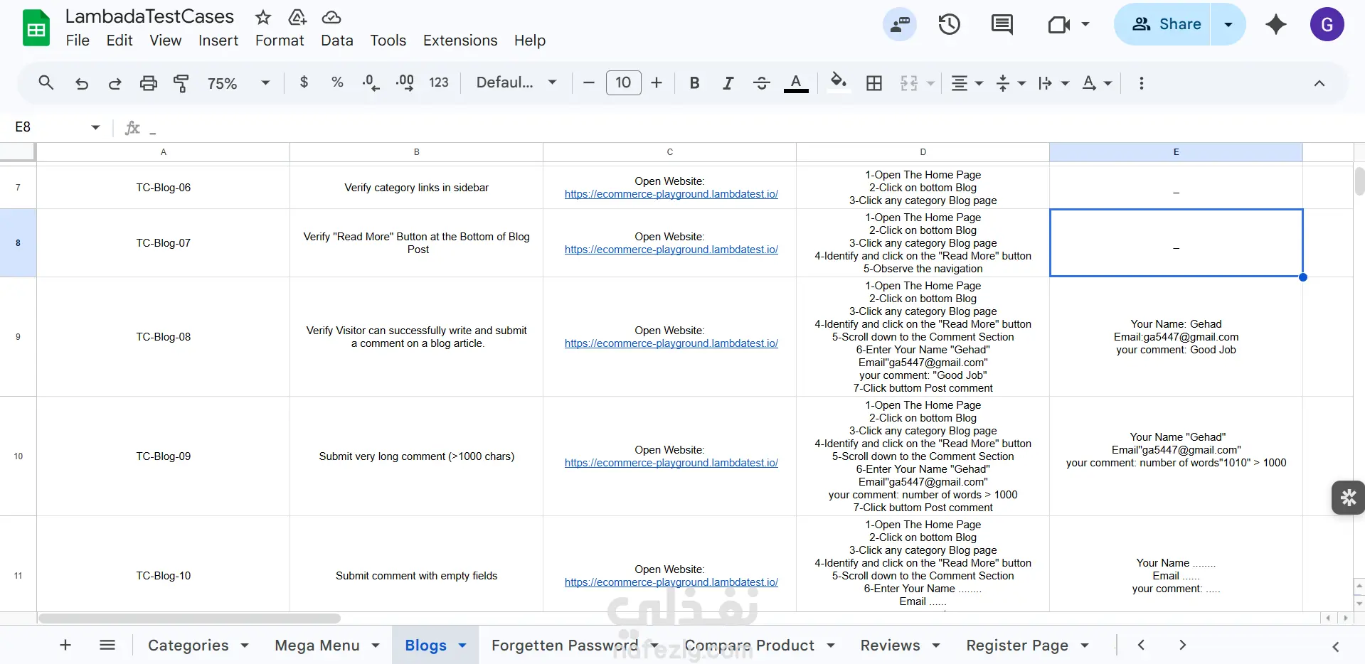1365x664 pixels.
Task: Decrease decimal places
Action: [x=371, y=82]
